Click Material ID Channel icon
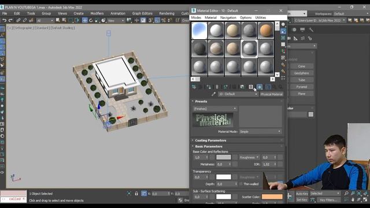 pyautogui.click(x=251, y=87)
